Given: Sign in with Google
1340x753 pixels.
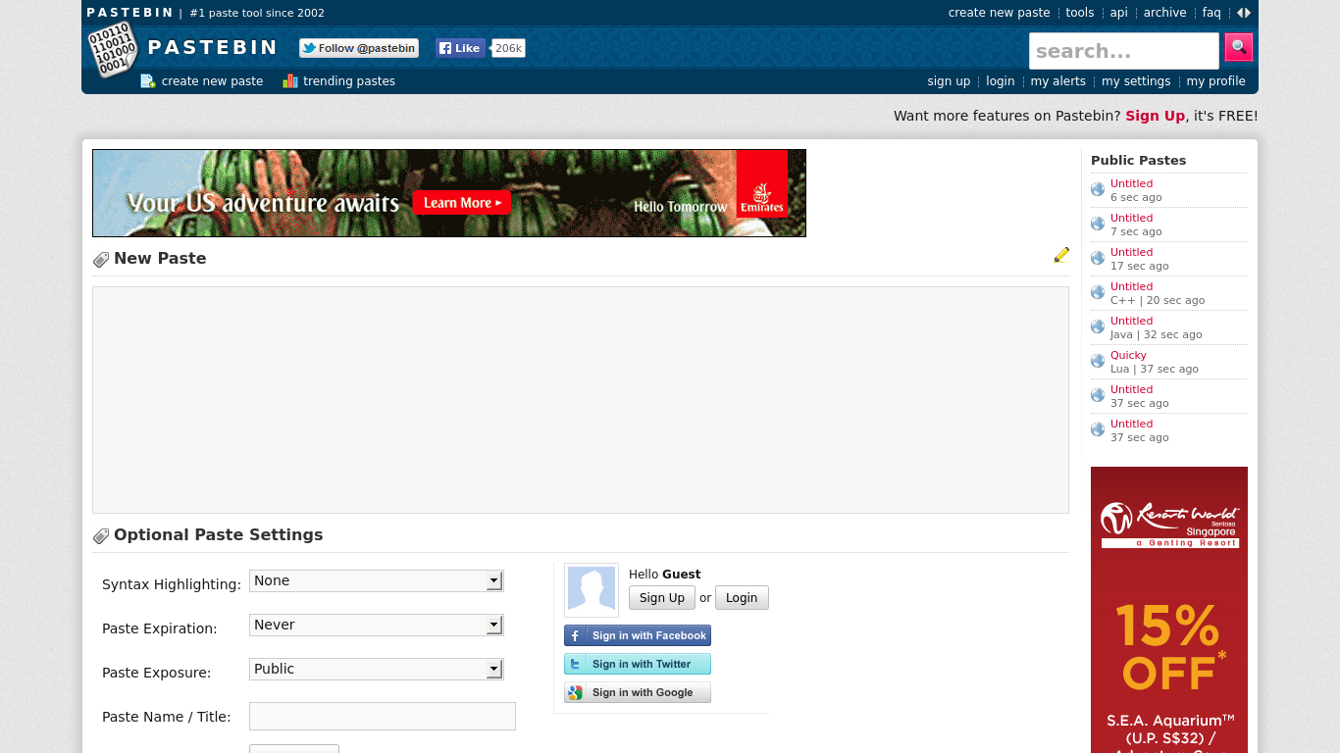Looking at the screenshot, I should pos(638,692).
